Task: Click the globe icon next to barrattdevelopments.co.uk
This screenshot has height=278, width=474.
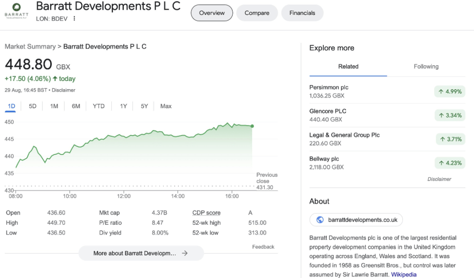Action: 320,220
